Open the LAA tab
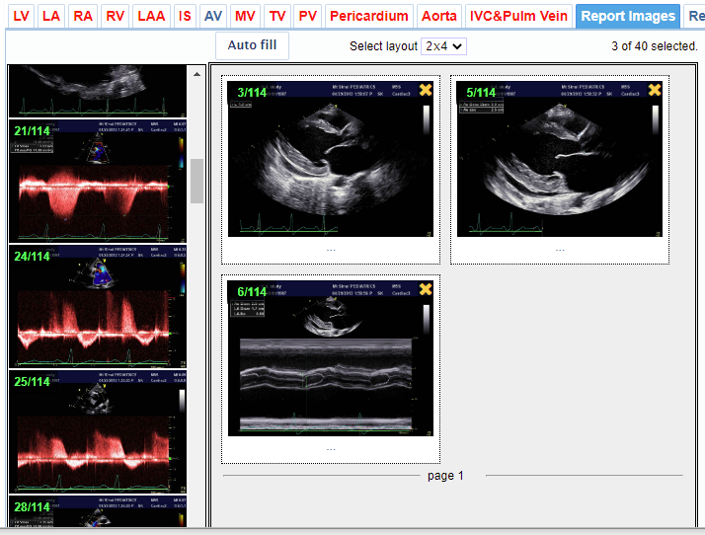 (151, 16)
